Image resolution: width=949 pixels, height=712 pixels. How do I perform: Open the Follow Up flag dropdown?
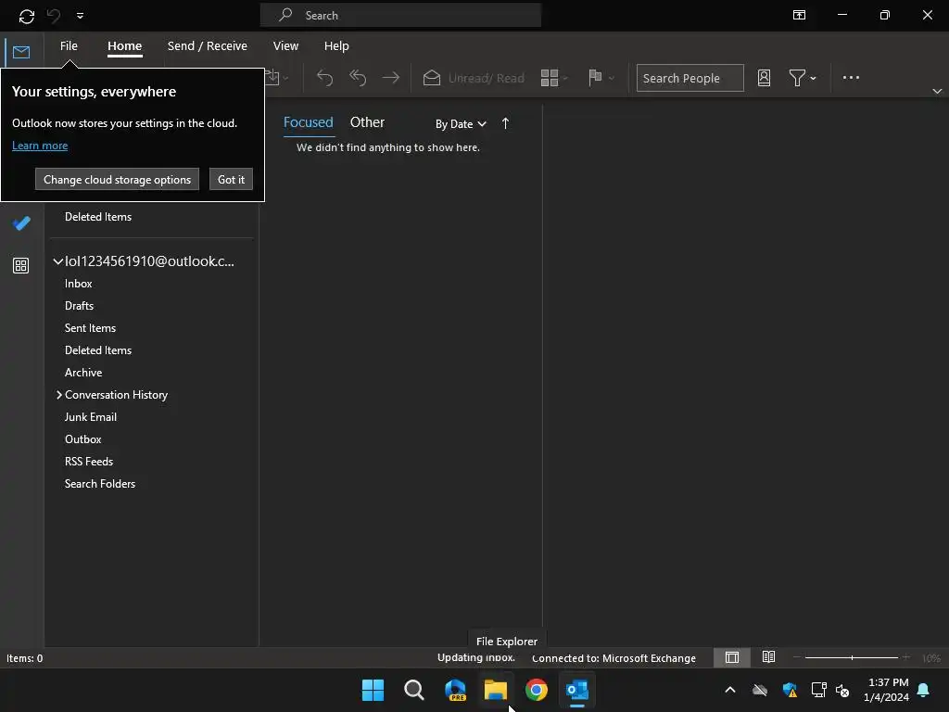pyautogui.click(x=601, y=78)
